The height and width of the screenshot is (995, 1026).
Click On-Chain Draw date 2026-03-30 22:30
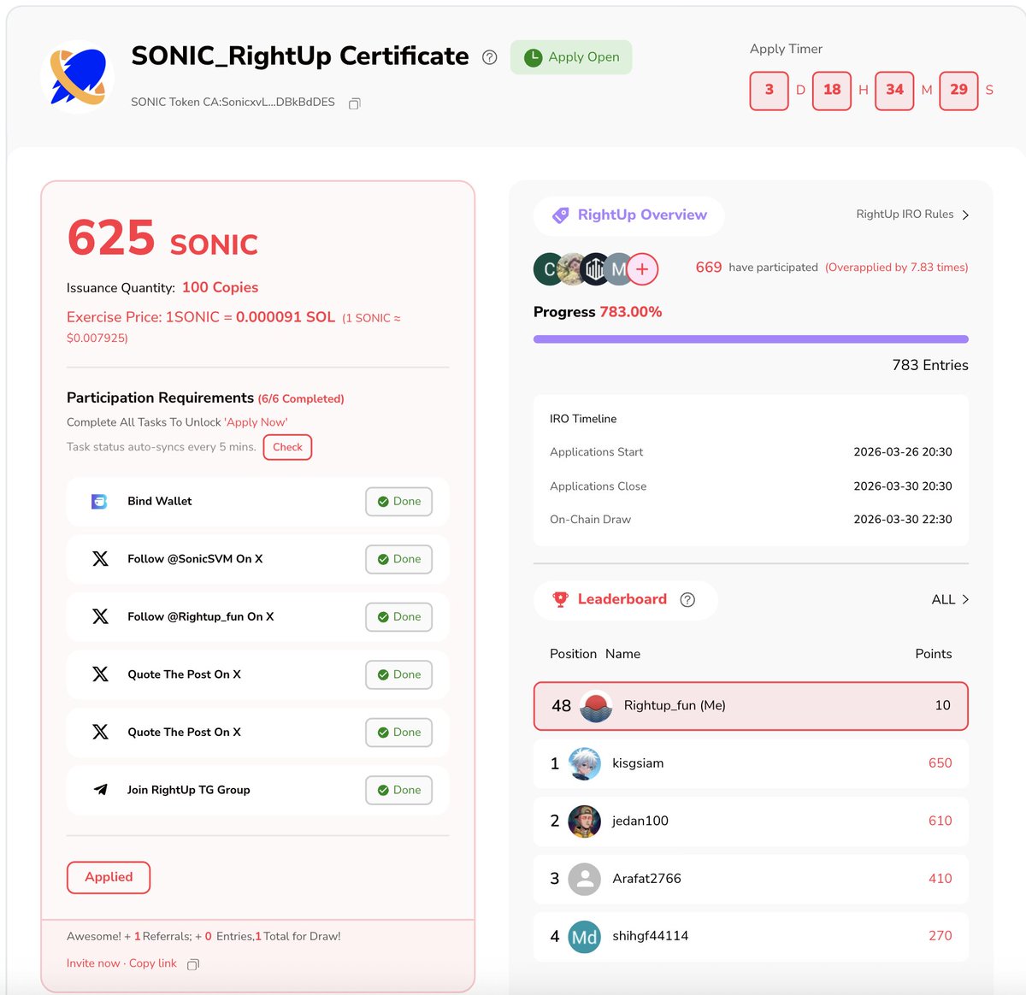pyautogui.click(x=903, y=520)
